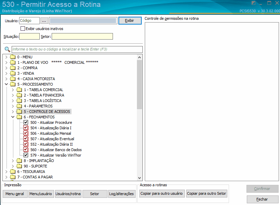Screen dimensions: 280x205
Task: Click Copiar para outro usuário
Action: pos(162,193)
